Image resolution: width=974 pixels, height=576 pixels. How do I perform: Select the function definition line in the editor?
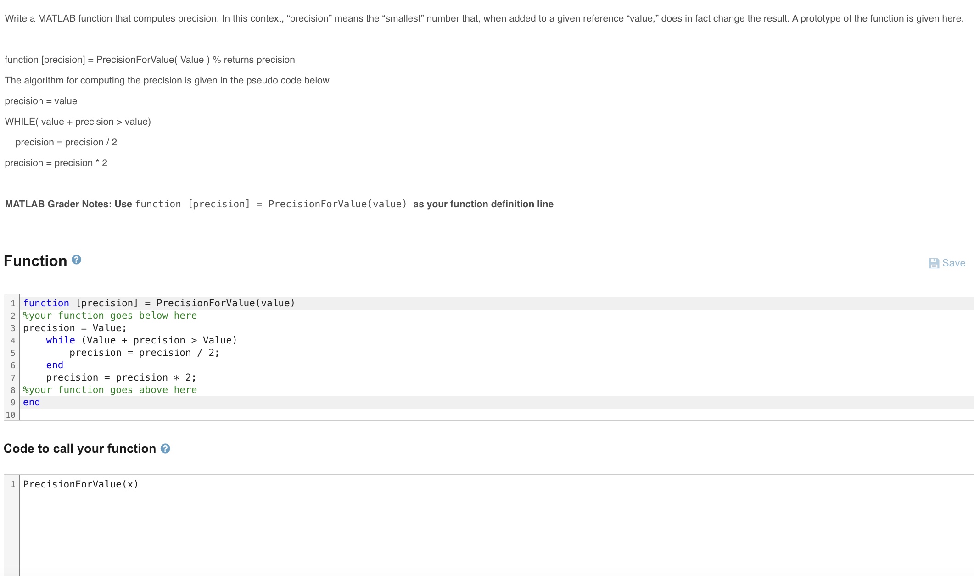pyautogui.click(x=158, y=303)
